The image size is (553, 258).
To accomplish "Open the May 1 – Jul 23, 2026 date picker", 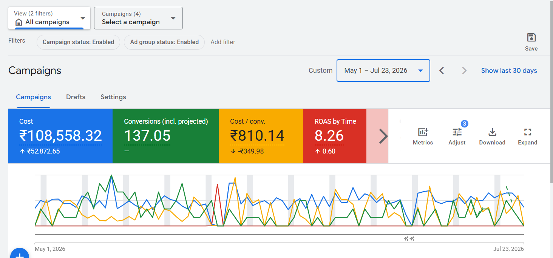I will [383, 71].
